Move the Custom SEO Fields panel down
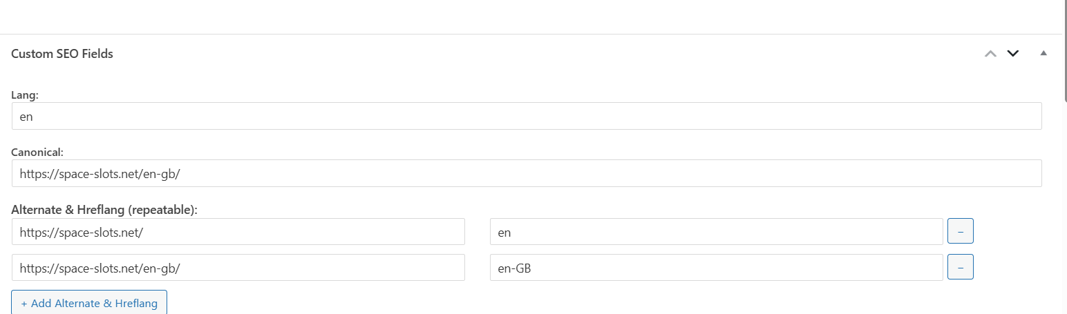This screenshot has width=1067, height=314. click(x=1013, y=54)
